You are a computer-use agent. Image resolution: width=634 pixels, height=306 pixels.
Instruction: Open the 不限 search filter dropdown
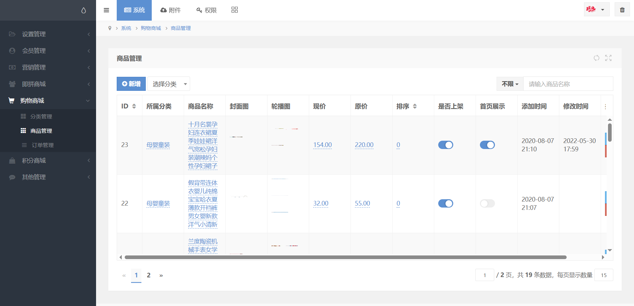tap(510, 84)
